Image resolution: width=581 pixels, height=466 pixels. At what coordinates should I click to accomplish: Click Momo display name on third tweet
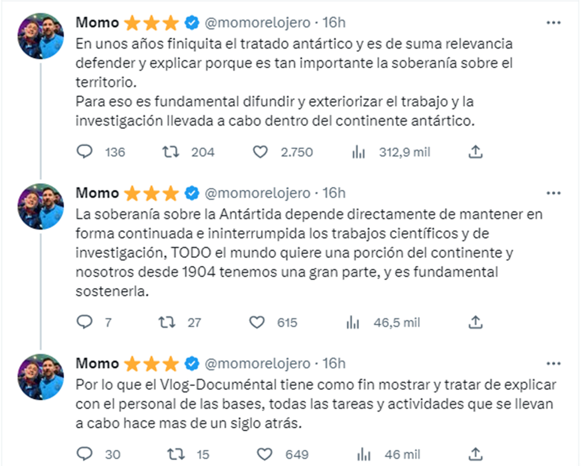click(97, 363)
